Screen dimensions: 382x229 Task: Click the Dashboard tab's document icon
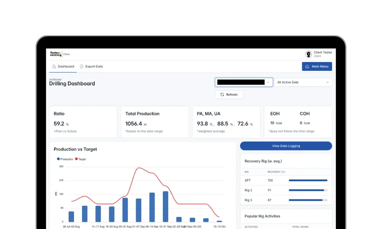54,66
